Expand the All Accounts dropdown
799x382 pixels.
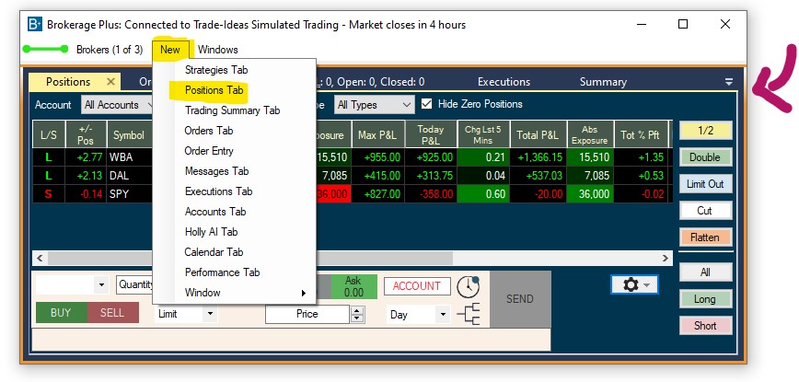coord(117,105)
